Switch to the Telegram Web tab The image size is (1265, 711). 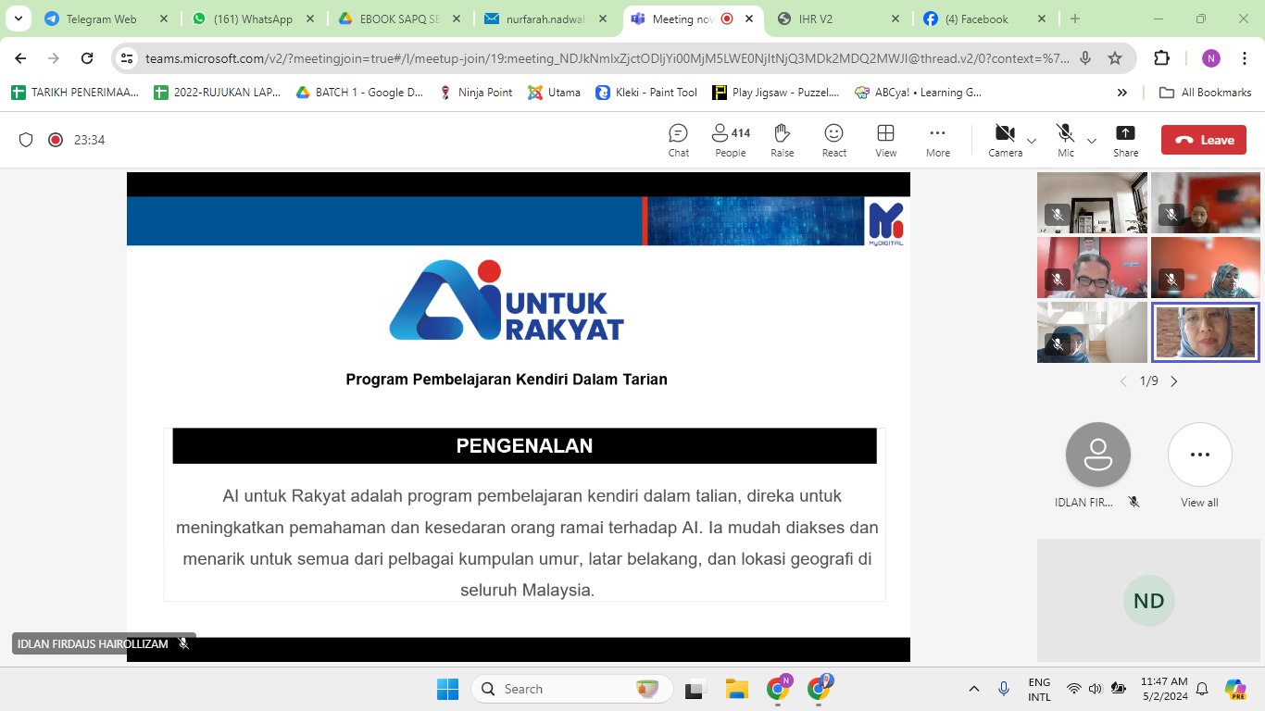coord(104,19)
